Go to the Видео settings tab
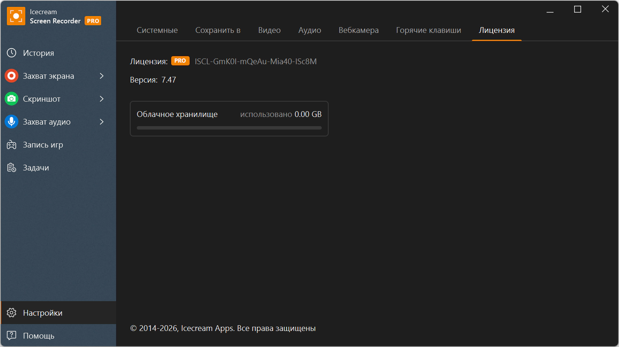 [269, 30]
